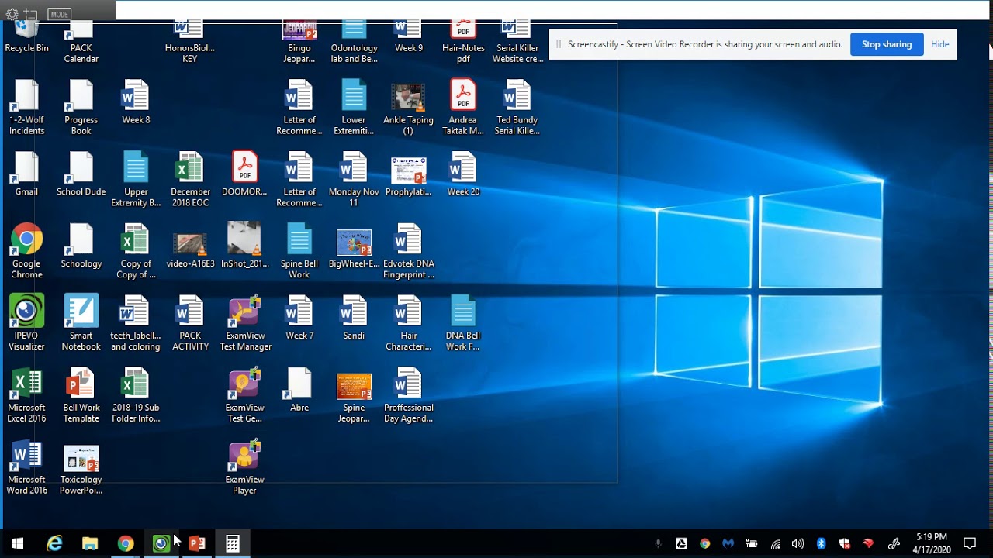
Task: Select the Sandi Word document
Action: pyautogui.click(x=354, y=318)
